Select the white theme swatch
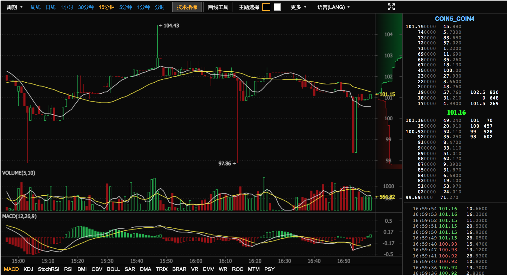 click(x=277, y=7)
